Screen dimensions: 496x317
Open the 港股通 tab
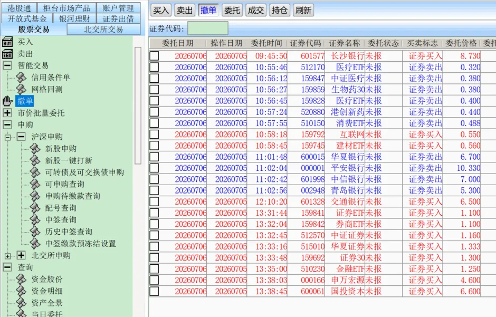pos(20,8)
